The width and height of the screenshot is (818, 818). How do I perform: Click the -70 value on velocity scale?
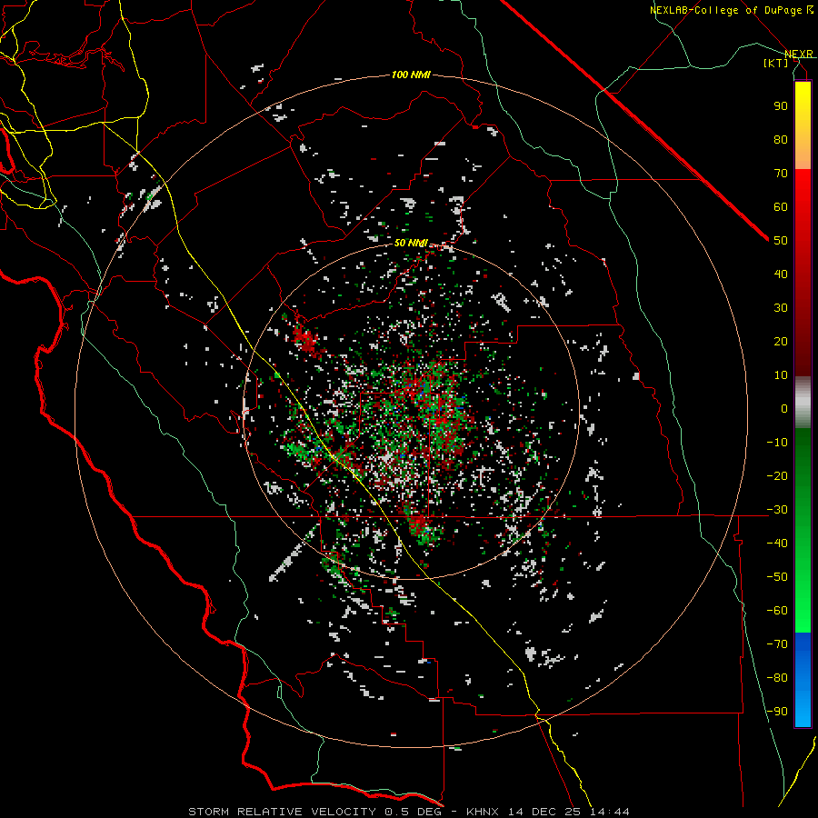[x=777, y=644]
